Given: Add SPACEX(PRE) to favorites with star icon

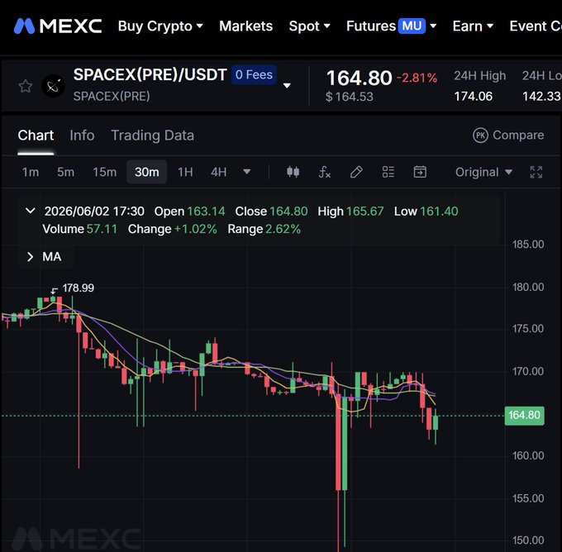Looking at the screenshot, I should 26,86.
